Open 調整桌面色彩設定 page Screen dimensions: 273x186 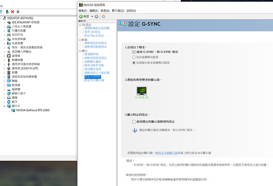96,58
